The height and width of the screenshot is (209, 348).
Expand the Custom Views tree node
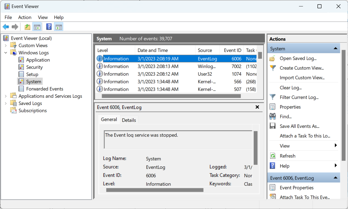(x=6, y=45)
